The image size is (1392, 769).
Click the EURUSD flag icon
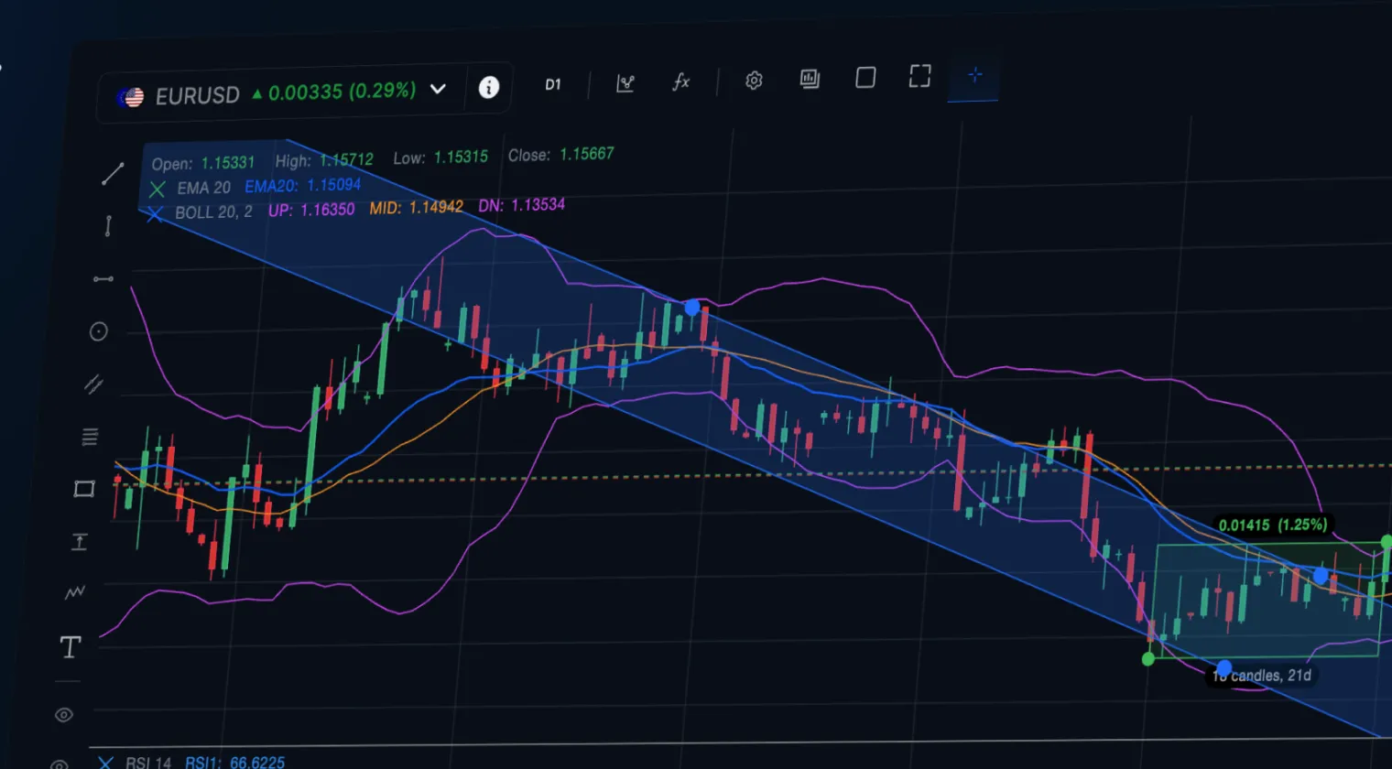(x=130, y=97)
